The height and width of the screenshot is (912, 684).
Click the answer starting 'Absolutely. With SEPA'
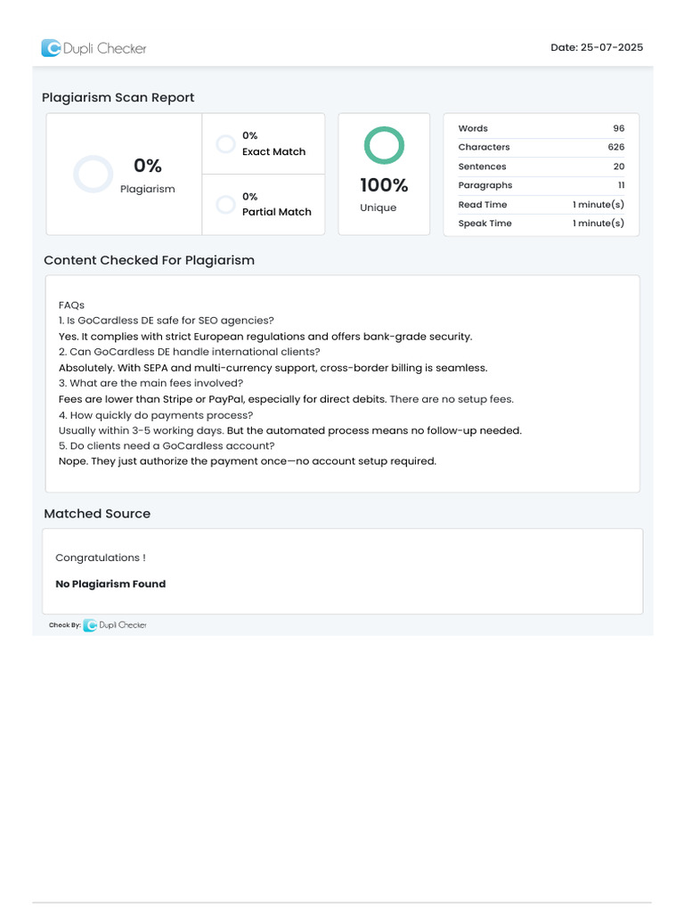click(273, 368)
